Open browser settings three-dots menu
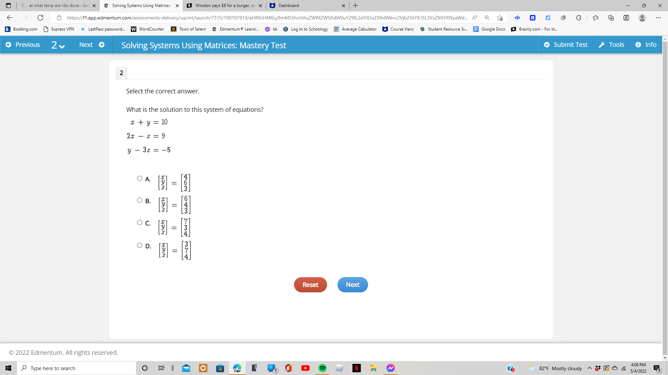This screenshot has width=668, height=375. pos(658,18)
